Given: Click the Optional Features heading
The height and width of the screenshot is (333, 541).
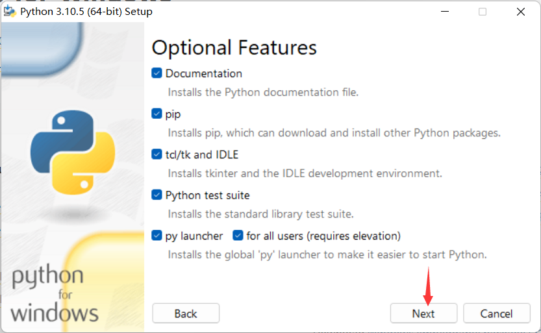Looking at the screenshot, I should [234, 47].
